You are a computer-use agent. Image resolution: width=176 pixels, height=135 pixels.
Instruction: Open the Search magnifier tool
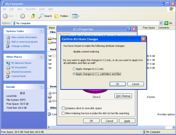coord(45,16)
